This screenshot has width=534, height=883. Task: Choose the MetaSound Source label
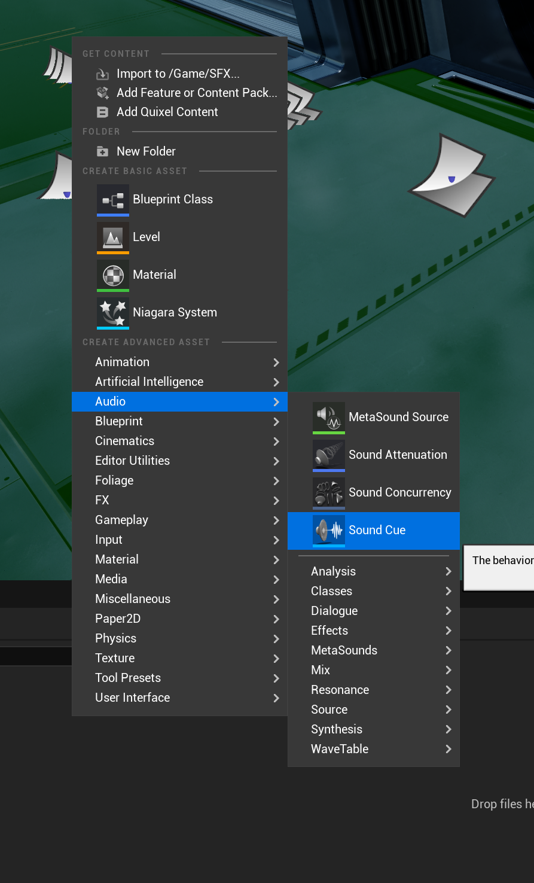tap(399, 417)
